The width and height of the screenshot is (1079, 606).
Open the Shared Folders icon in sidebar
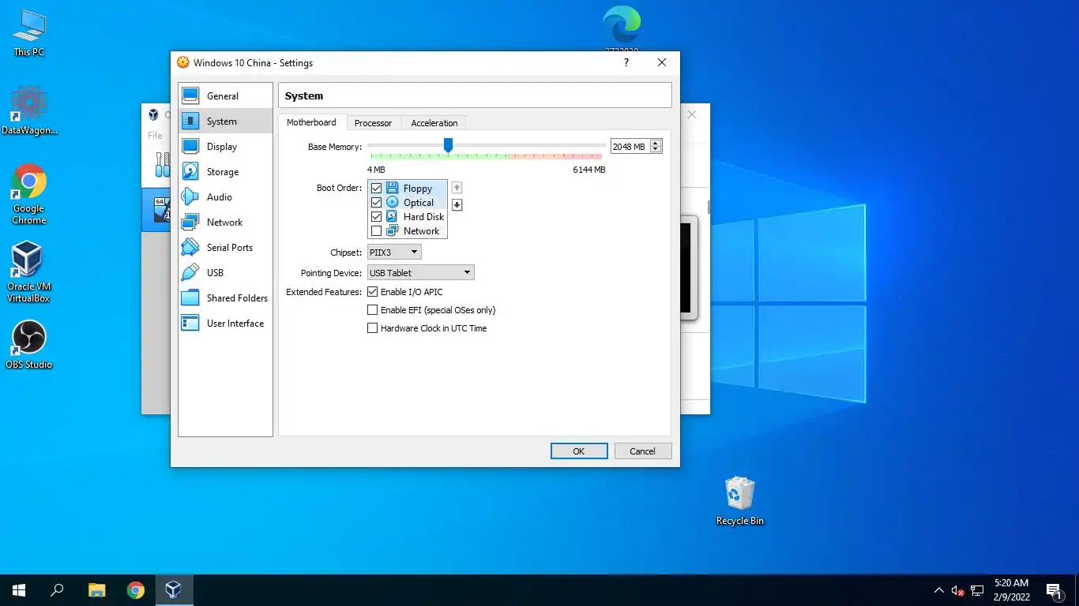190,297
